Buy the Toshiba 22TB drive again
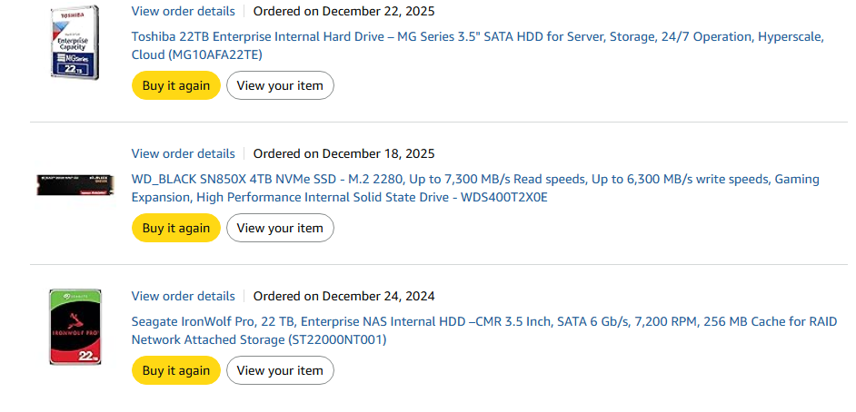The width and height of the screenshot is (856, 412). pyautogui.click(x=175, y=85)
